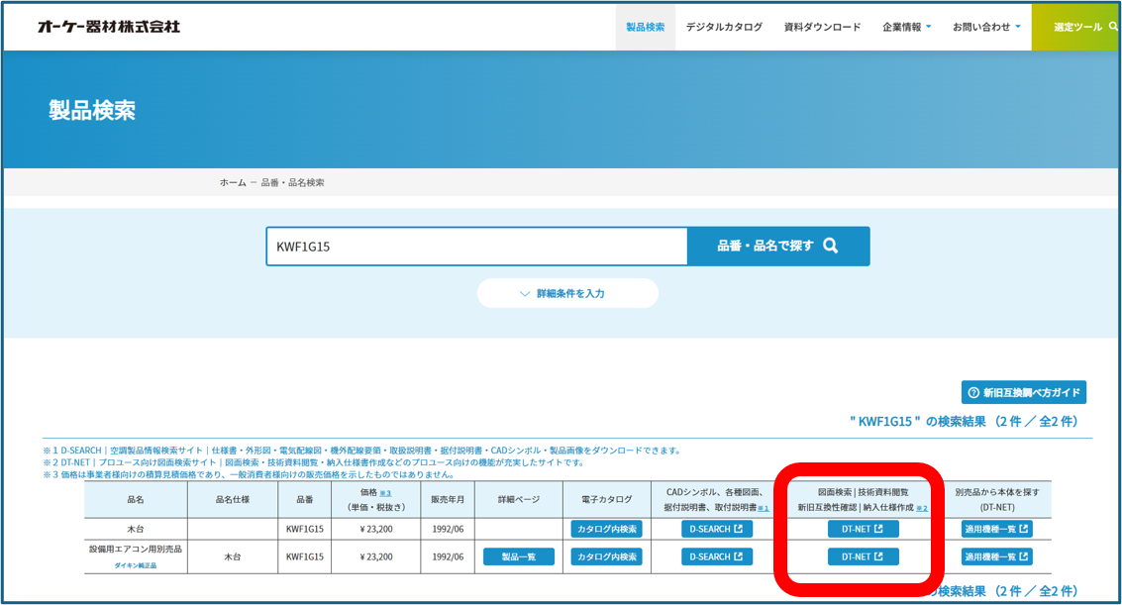Click the ※3 価格 explanatory note line

click(x=249, y=475)
